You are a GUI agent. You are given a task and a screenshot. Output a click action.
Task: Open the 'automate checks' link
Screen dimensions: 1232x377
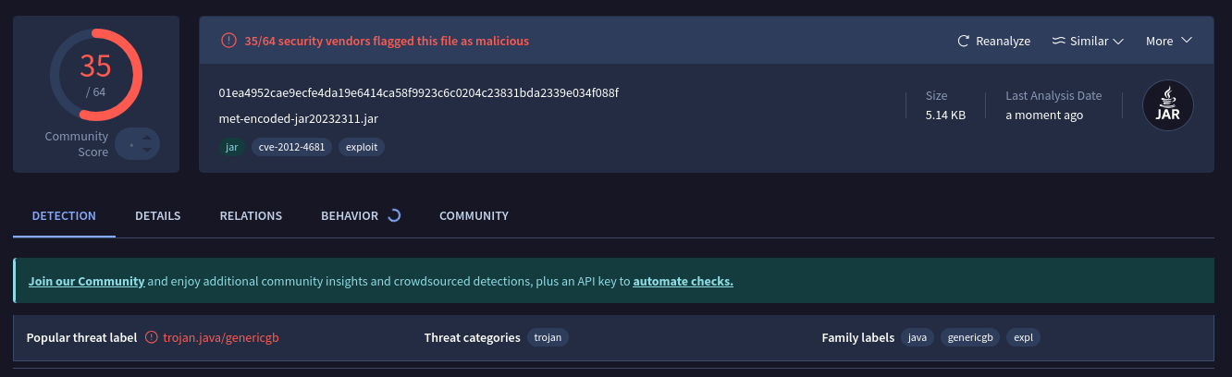click(x=683, y=281)
